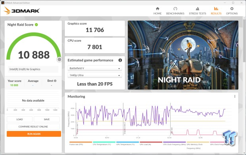Click the SAVE button

[x=47, y=119]
